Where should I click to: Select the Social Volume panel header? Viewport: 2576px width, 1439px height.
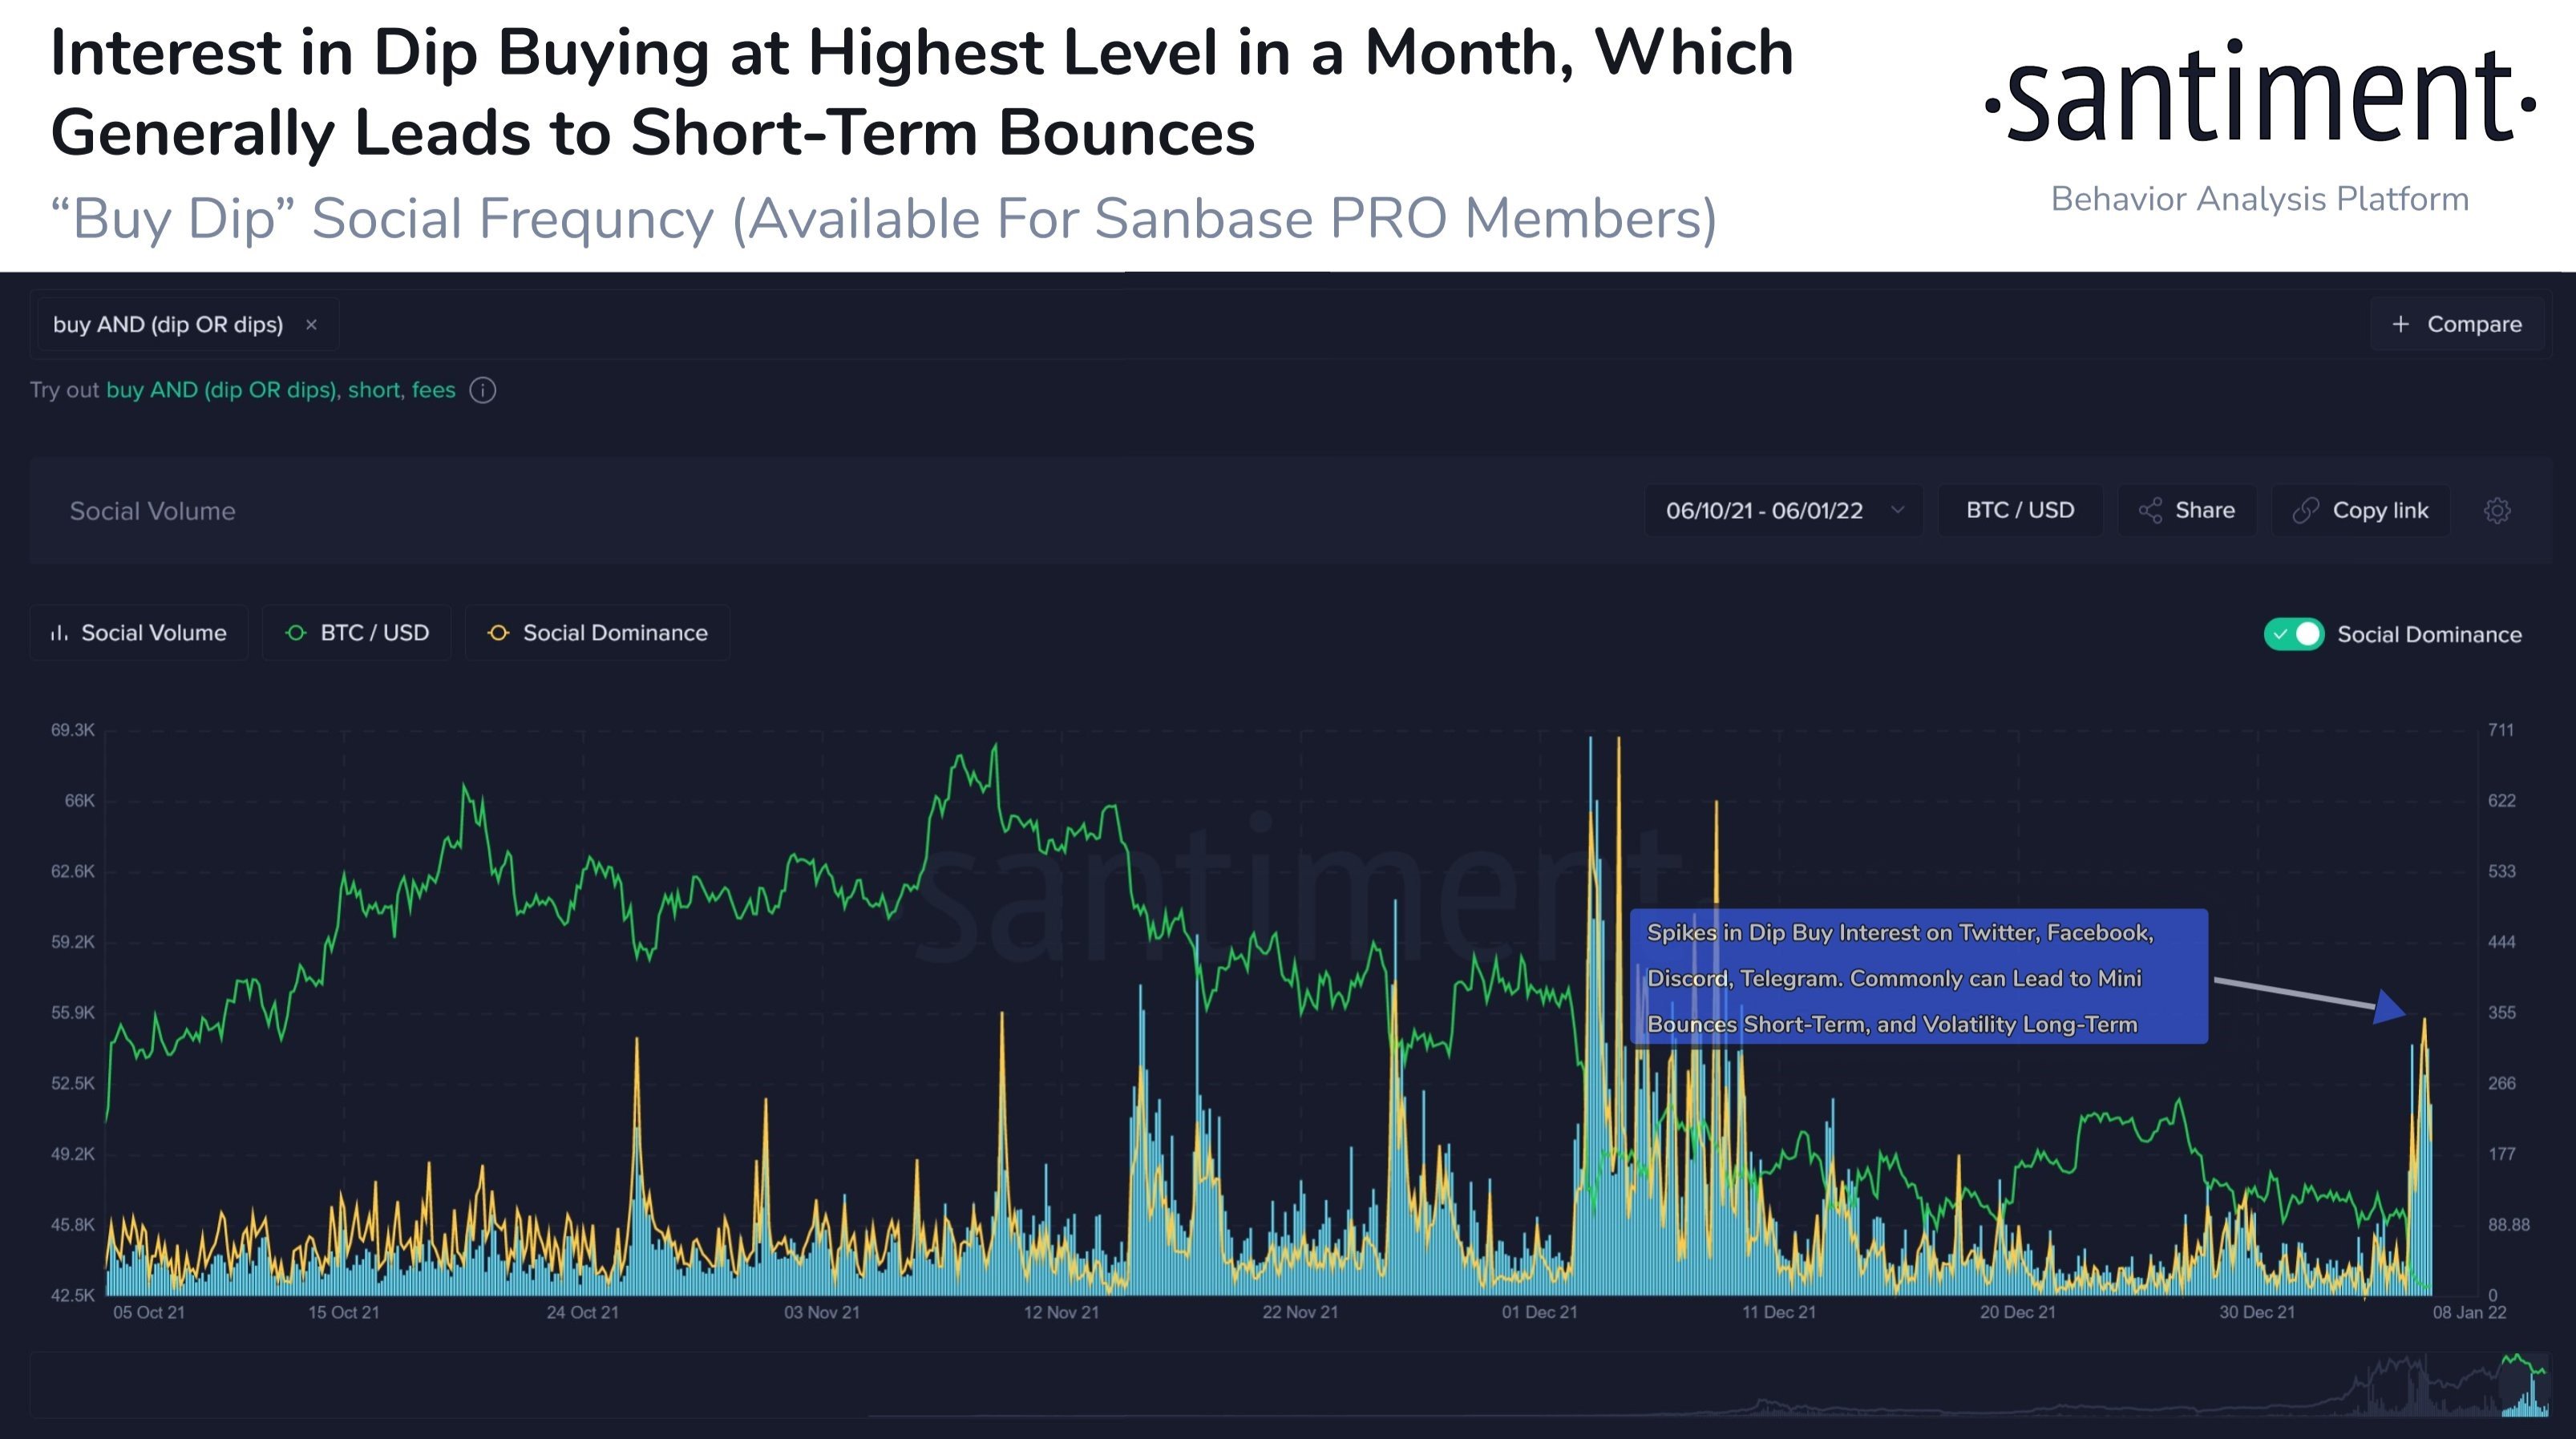point(152,510)
